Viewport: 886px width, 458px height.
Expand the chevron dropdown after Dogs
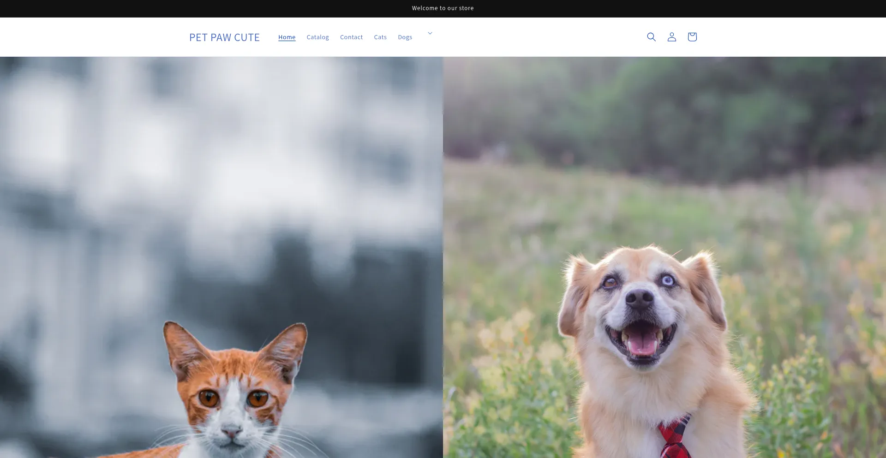pyautogui.click(x=430, y=33)
